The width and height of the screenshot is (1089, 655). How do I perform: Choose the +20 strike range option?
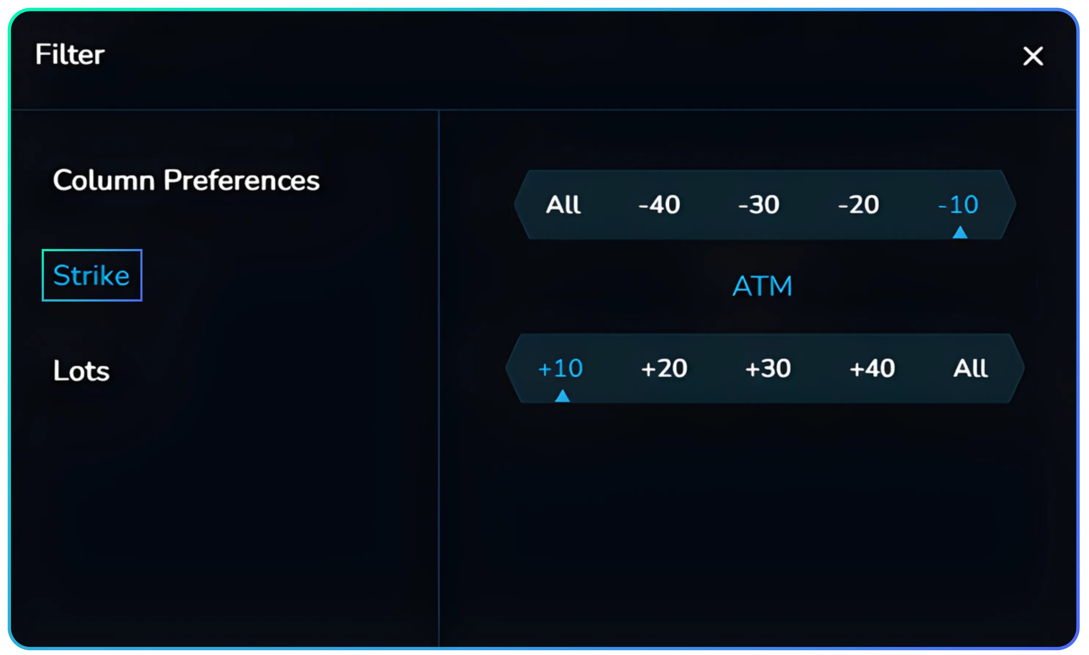tap(664, 368)
